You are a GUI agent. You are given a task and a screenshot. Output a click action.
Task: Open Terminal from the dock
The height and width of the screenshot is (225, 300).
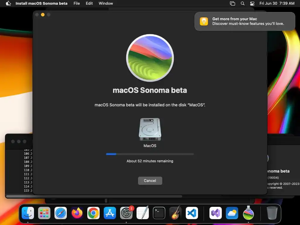[159, 213]
